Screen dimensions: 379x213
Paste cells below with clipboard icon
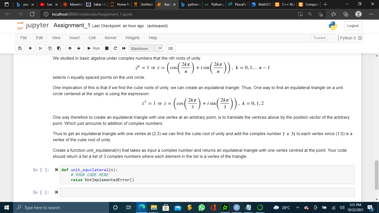[59, 48]
